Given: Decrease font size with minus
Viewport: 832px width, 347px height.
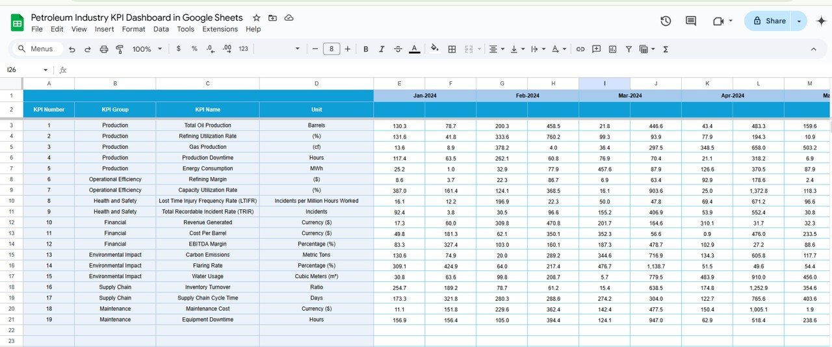Looking at the screenshot, I should coord(315,49).
